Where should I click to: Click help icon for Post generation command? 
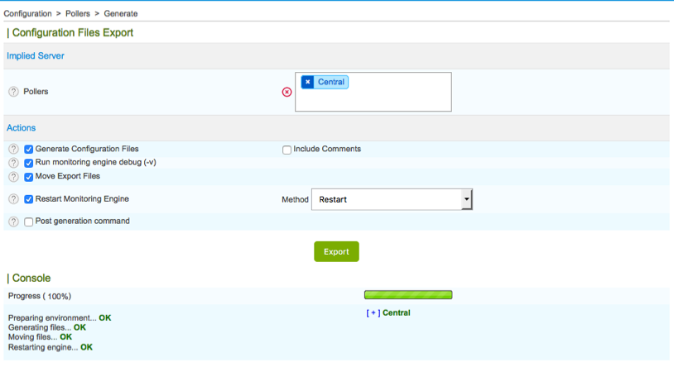13,222
